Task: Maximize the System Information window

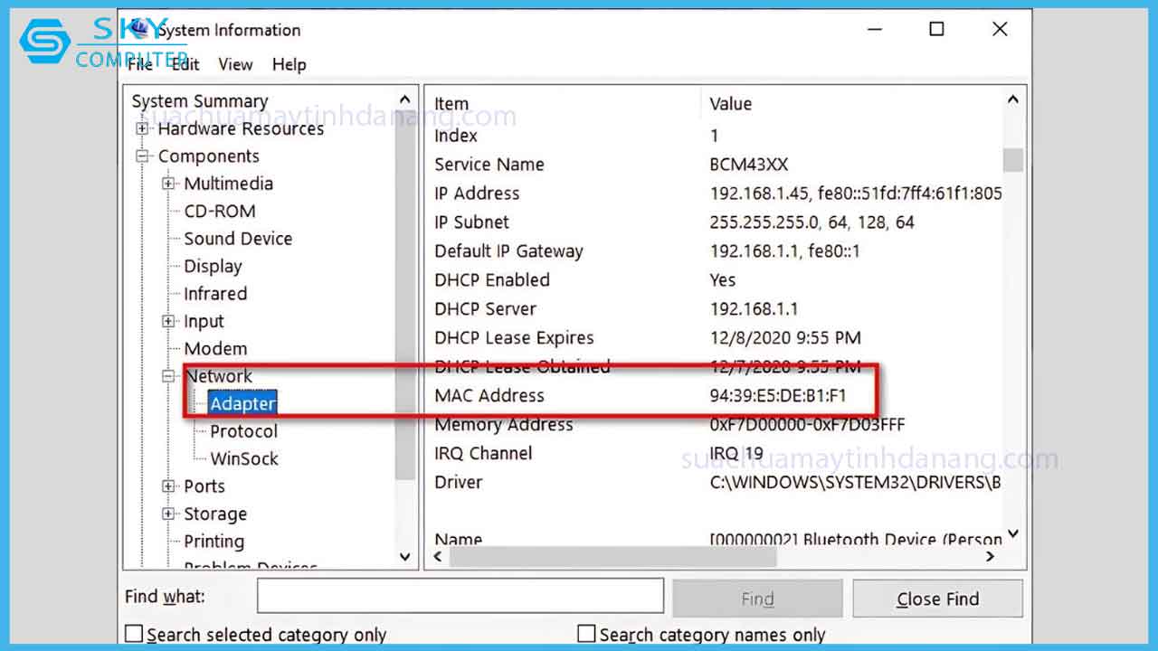Action: 936,29
